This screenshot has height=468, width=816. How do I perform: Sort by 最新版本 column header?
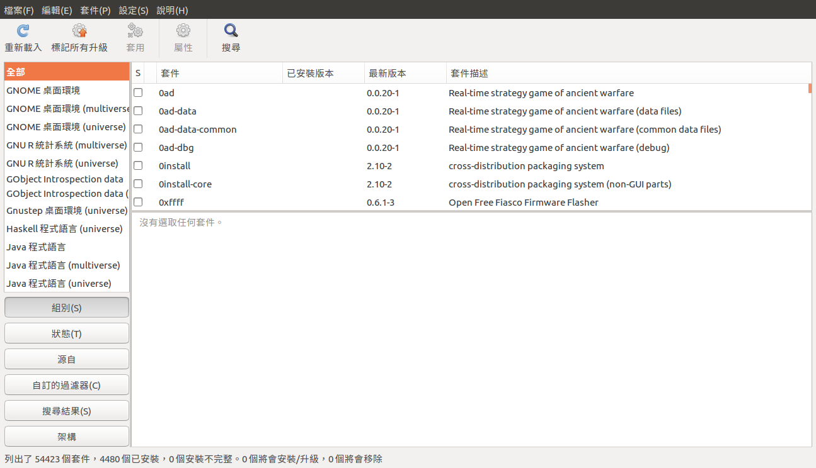[405, 74]
